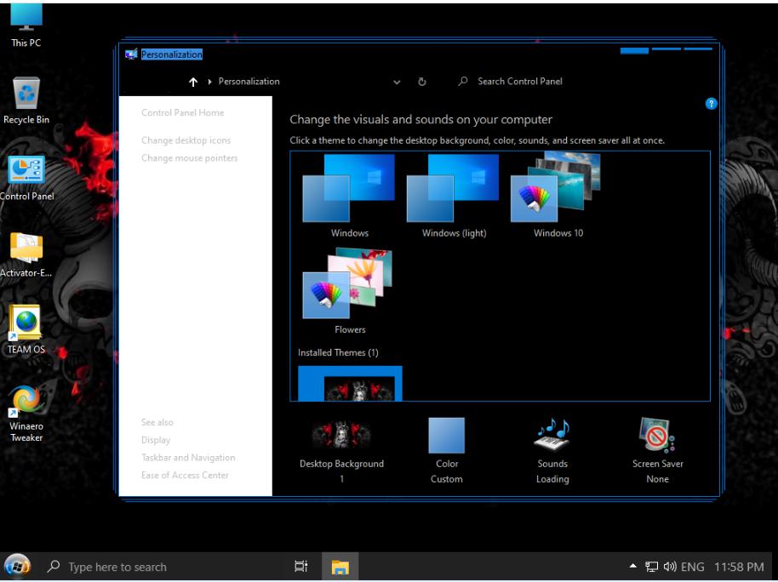Screen dimensions: 778x582
Task: Expand the address bar dropdown arrow
Action: 397,82
